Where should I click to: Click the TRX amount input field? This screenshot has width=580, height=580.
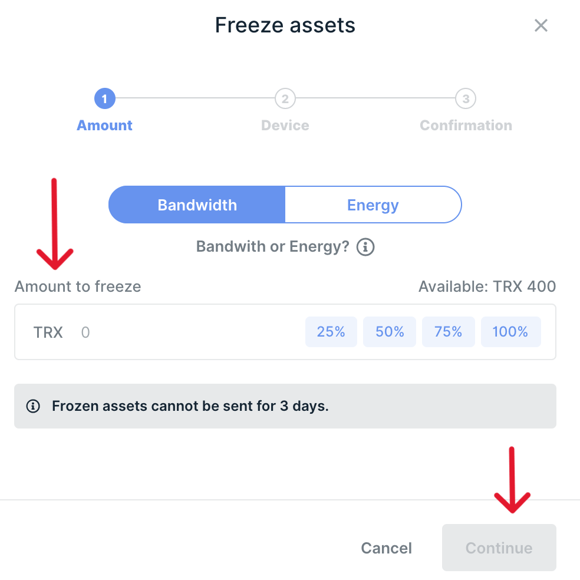click(x=189, y=332)
